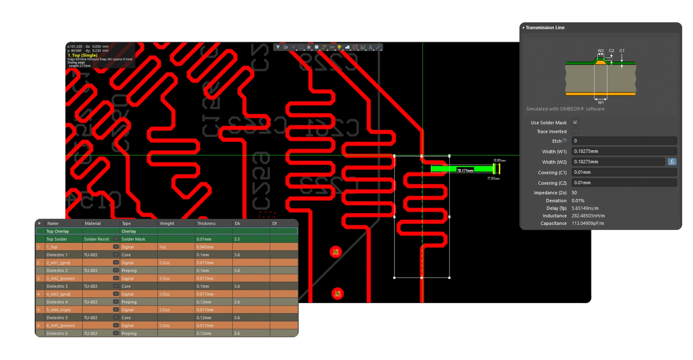Enable the Trace Inverted checkbox
693x360 pixels.
575,131
